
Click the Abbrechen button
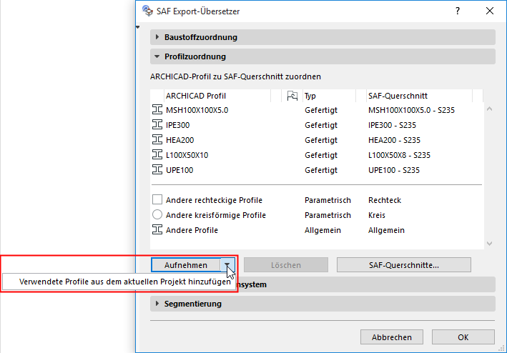[391, 337]
